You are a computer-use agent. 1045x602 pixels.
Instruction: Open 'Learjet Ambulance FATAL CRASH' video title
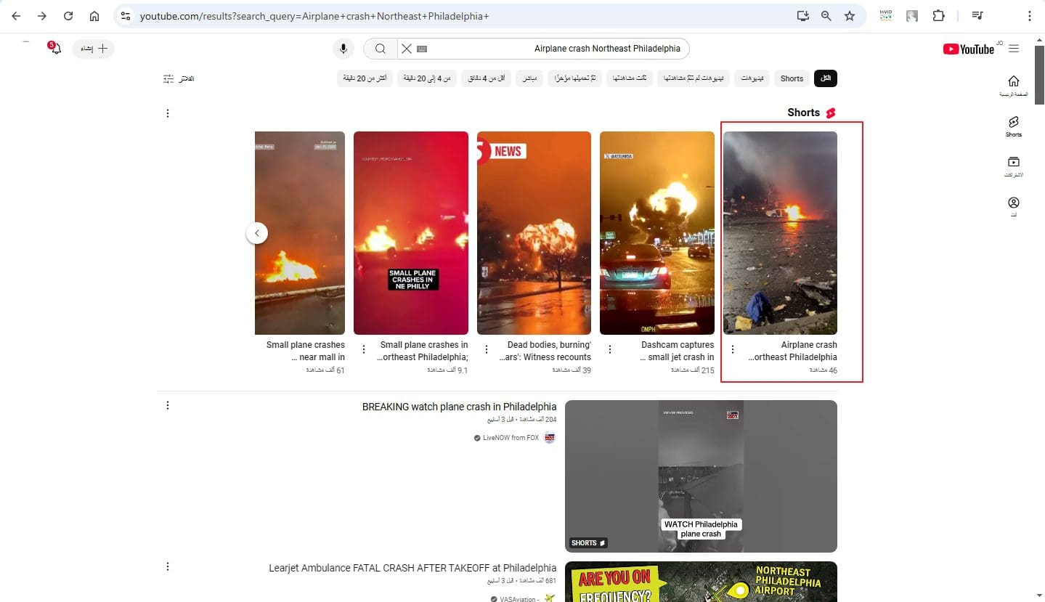412,568
